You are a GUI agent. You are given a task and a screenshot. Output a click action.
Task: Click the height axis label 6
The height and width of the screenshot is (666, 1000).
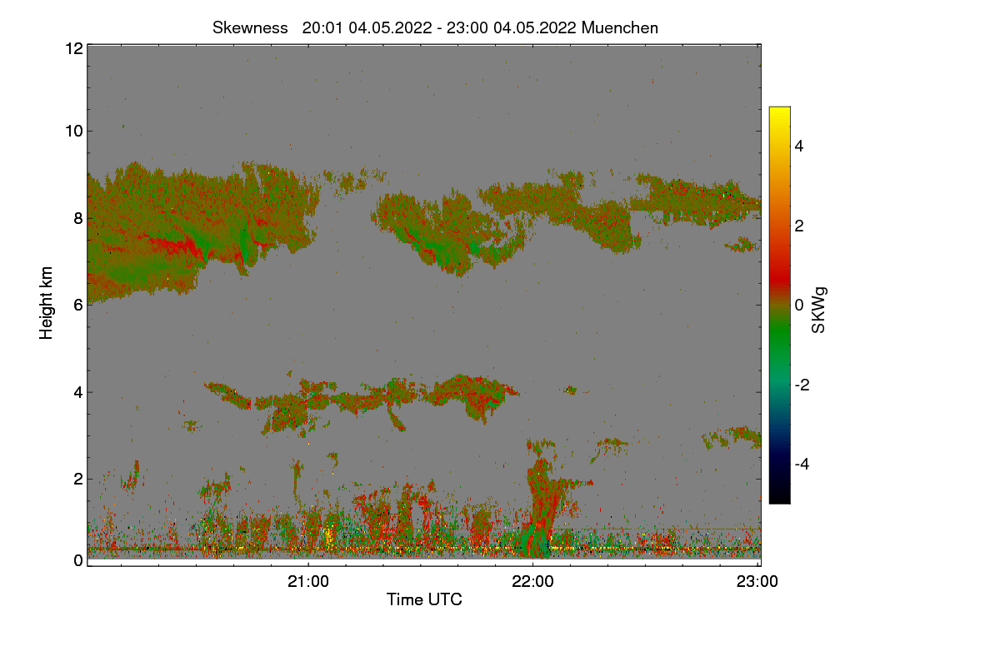click(78, 306)
